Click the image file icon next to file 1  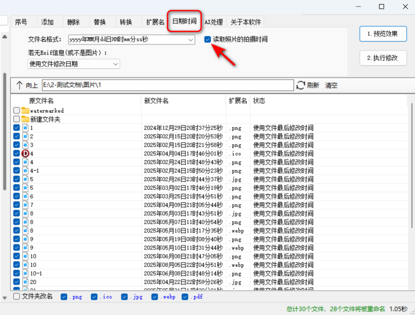click(25, 128)
